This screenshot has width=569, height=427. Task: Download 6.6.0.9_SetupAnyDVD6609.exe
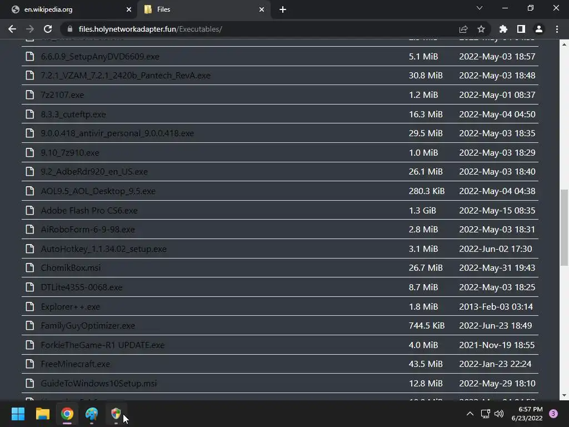tap(100, 56)
